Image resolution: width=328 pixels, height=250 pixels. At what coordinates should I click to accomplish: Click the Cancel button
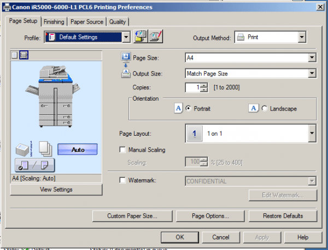tap(221, 237)
